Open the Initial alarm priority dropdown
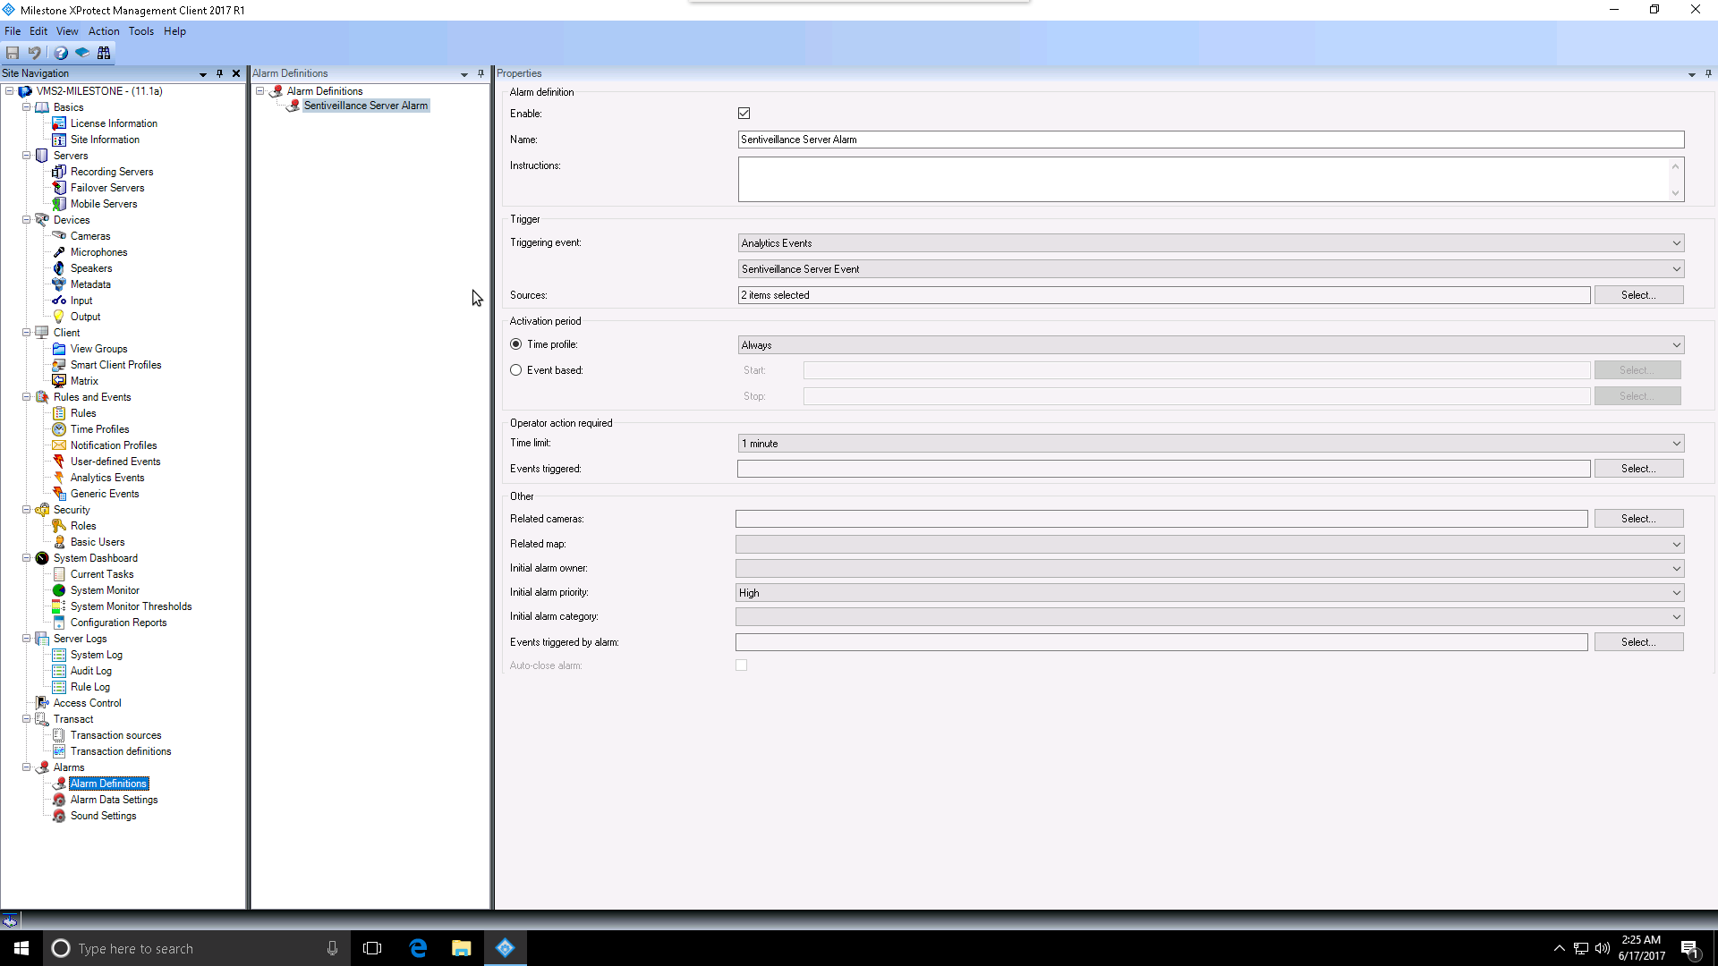The image size is (1718, 966). pyautogui.click(x=1676, y=593)
